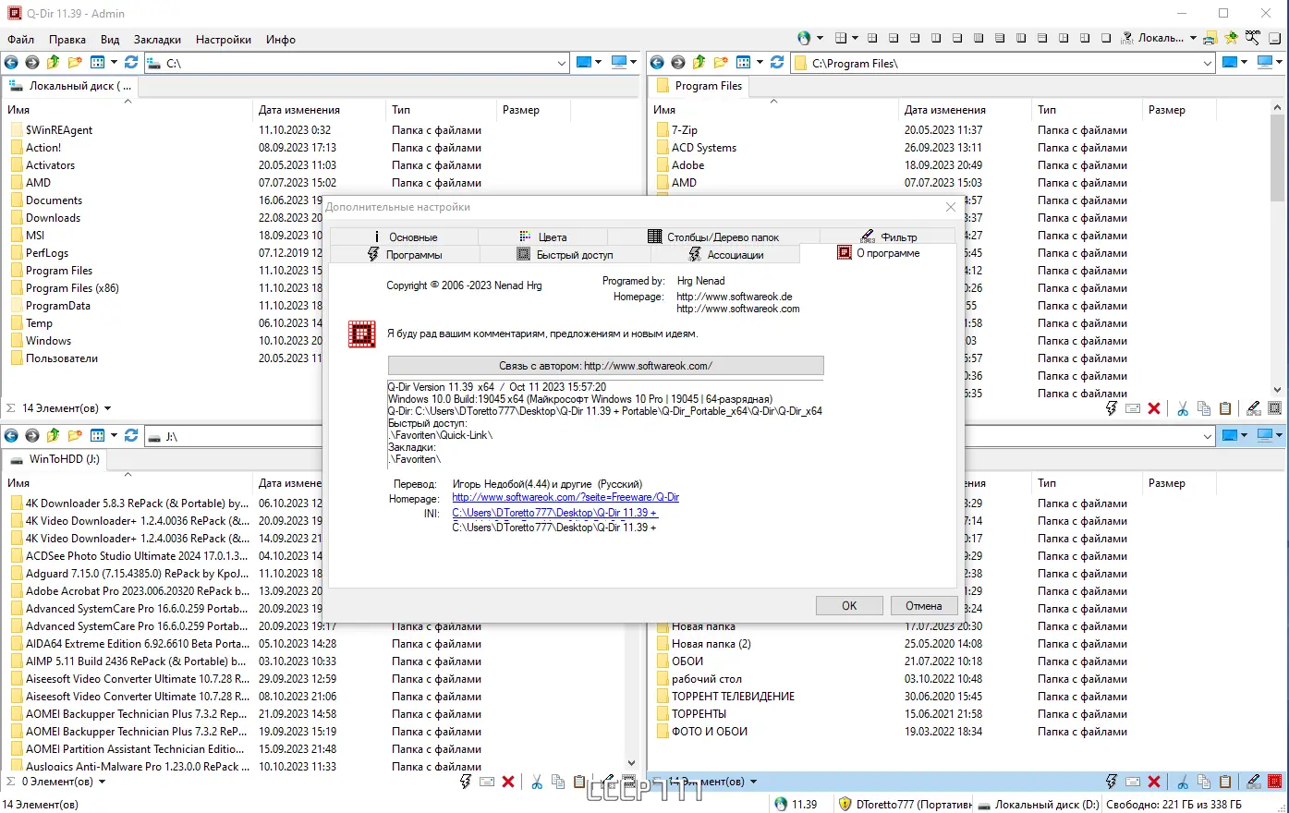Select the Program Files (x86) folder
Screen dimensions: 1289x813
pos(72,288)
